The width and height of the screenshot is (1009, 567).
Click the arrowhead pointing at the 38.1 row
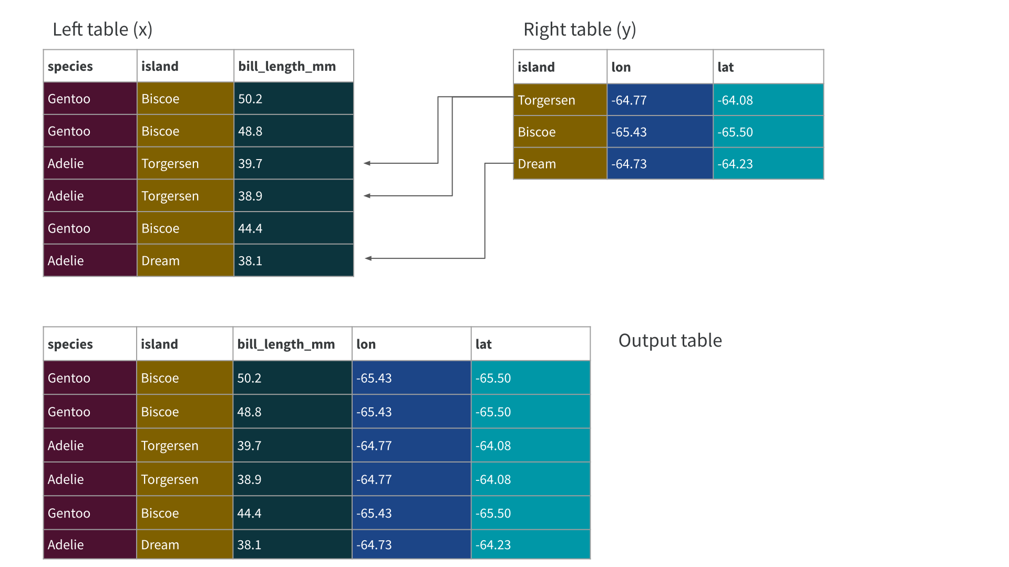point(368,258)
